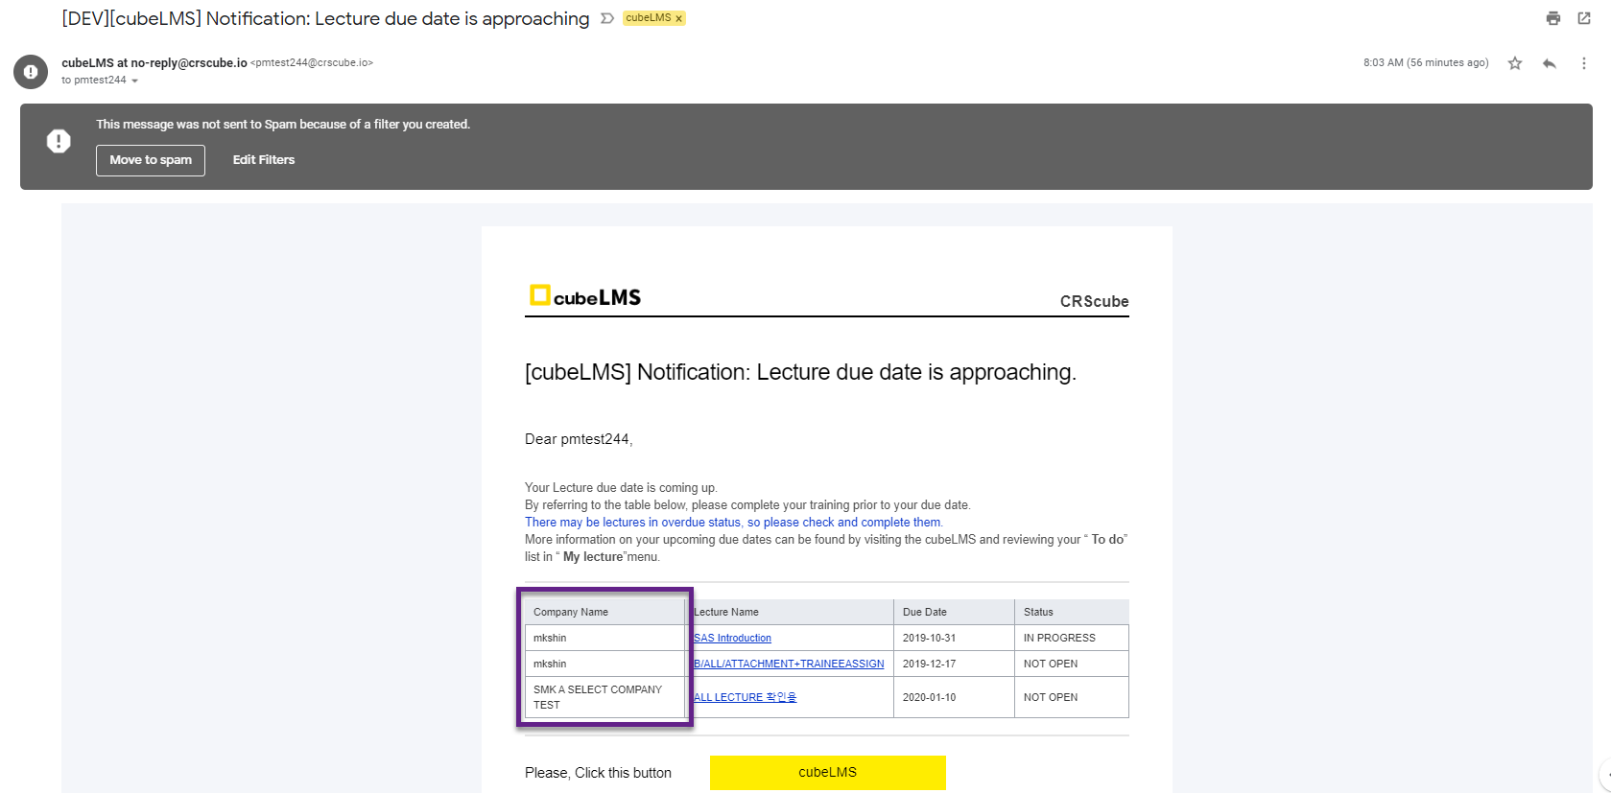
Task: Click the sender avatar icon
Action: [x=31, y=72]
